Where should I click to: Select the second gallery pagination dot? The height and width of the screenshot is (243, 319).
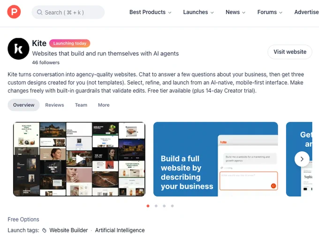tap(156, 206)
